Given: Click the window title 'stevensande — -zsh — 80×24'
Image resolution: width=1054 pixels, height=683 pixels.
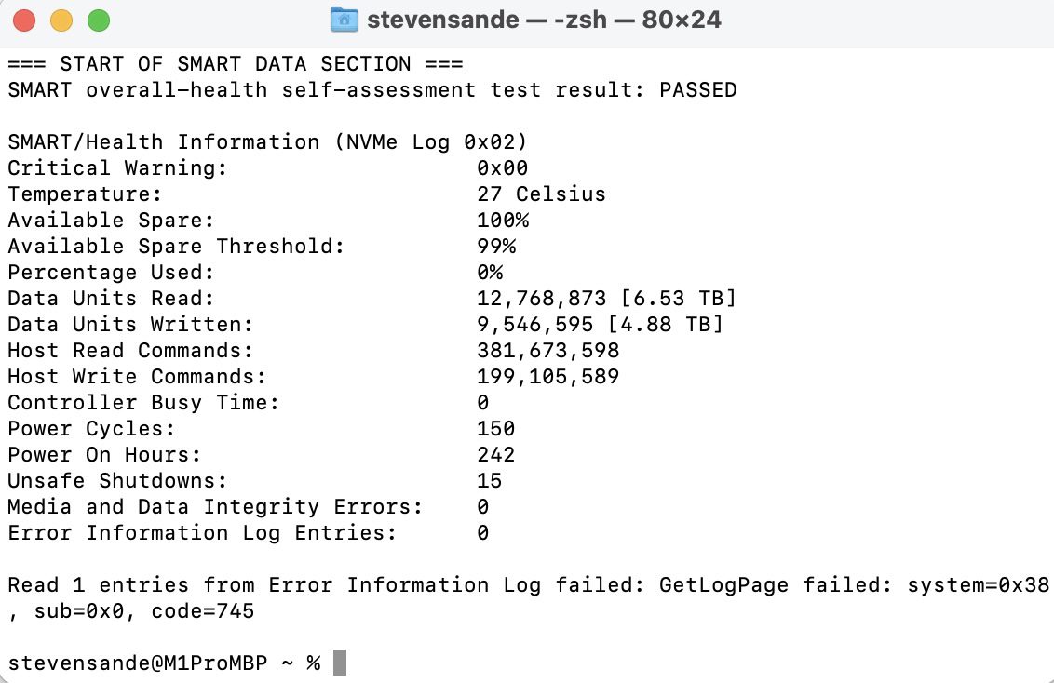Looking at the screenshot, I should (x=544, y=20).
